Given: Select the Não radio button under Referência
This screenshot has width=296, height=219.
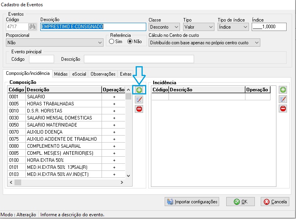Looking at the screenshot, I should tap(130, 42).
